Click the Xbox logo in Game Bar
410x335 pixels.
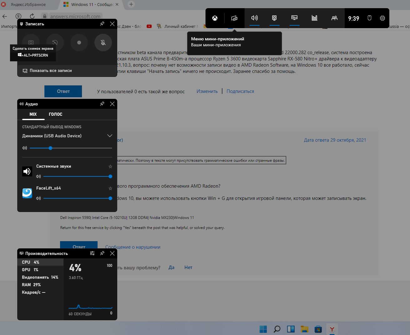(215, 18)
